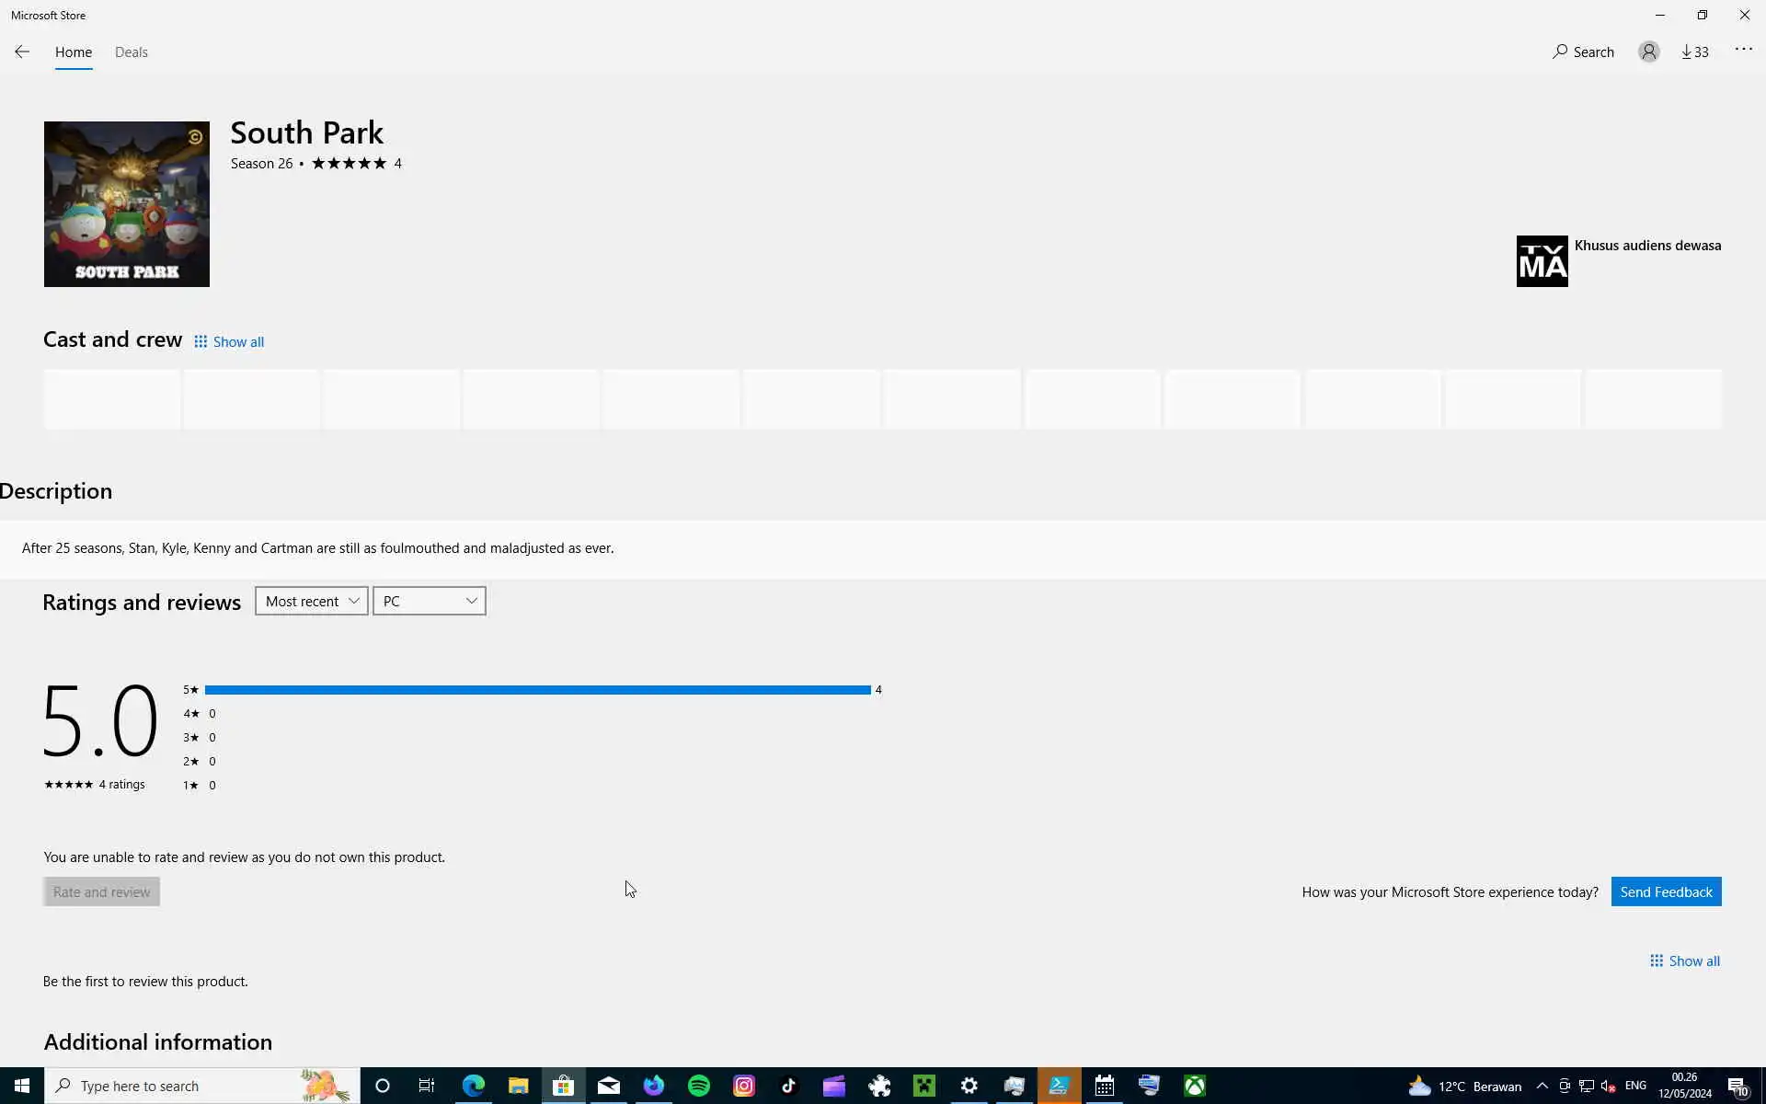1766x1104 pixels.
Task: Click the TV-MA rating badge
Action: coord(1542,261)
